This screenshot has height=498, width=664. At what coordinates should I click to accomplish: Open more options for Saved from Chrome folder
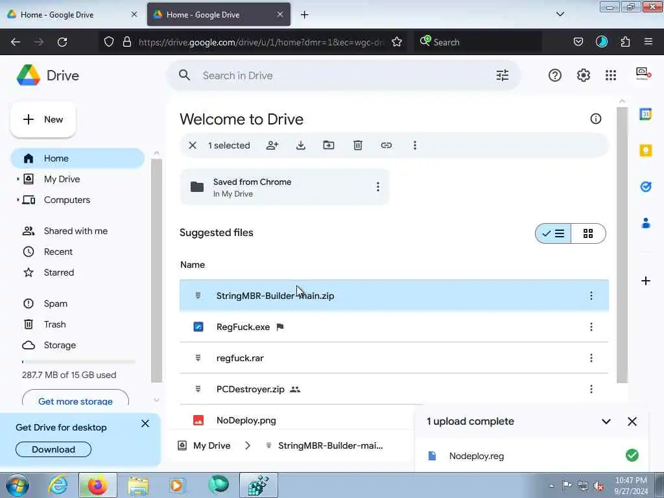pyautogui.click(x=378, y=187)
